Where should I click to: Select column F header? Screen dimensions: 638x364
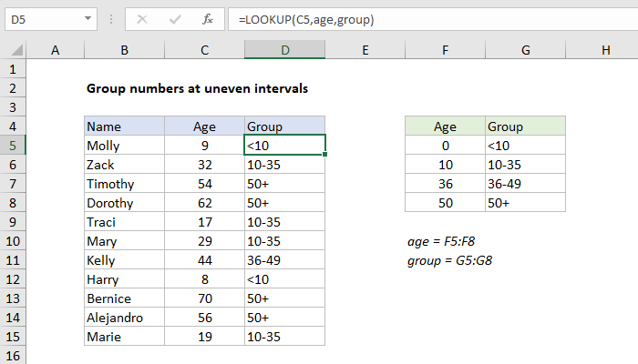pos(444,51)
